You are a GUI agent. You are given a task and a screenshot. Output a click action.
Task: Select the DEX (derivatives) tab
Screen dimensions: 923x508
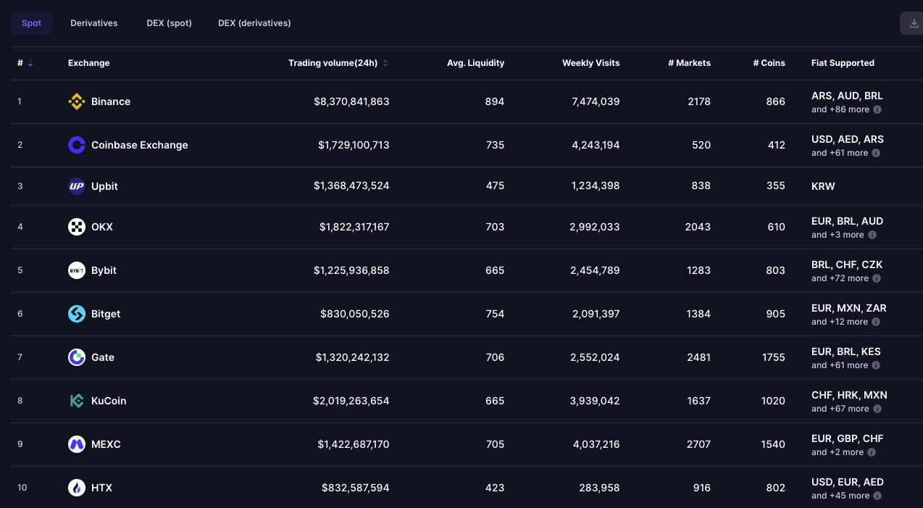[254, 23]
